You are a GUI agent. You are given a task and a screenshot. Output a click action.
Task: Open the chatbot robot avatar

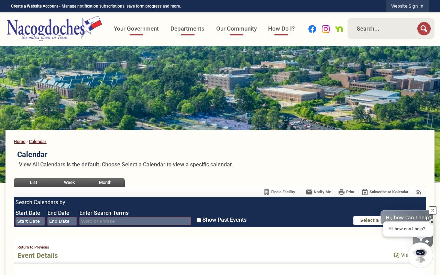click(420, 255)
